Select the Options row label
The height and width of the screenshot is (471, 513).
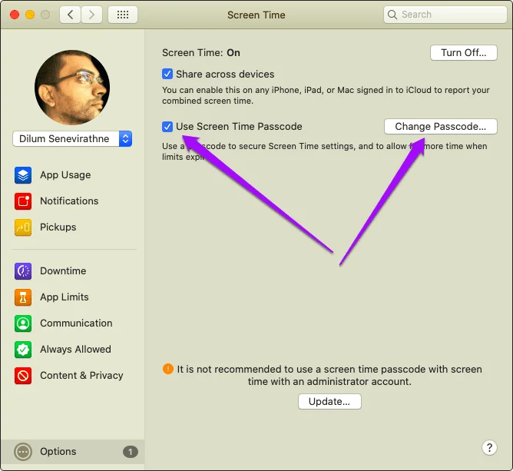[x=58, y=452]
